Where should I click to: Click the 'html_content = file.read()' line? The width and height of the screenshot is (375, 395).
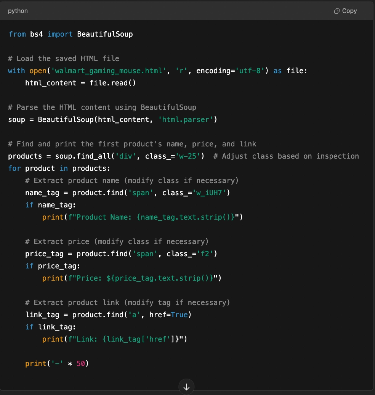click(x=80, y=83)
